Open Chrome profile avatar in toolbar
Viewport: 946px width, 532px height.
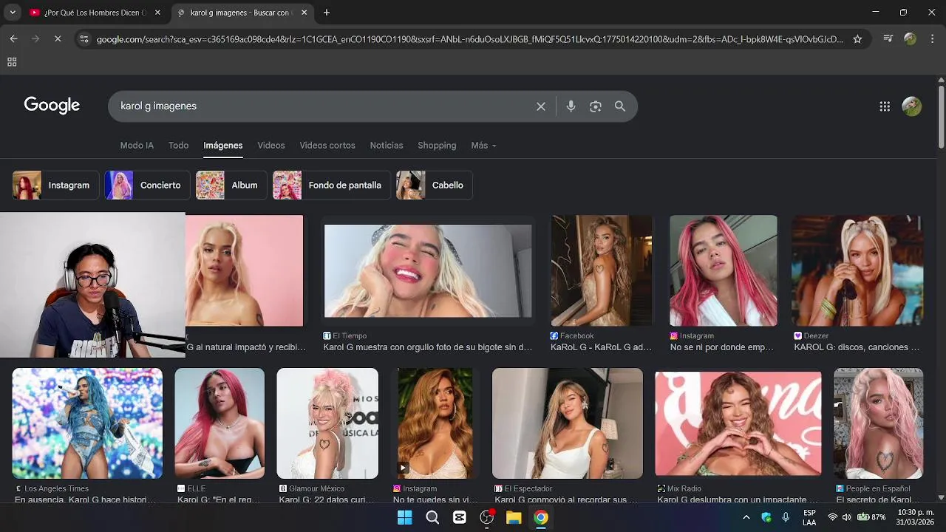[910, 39]
